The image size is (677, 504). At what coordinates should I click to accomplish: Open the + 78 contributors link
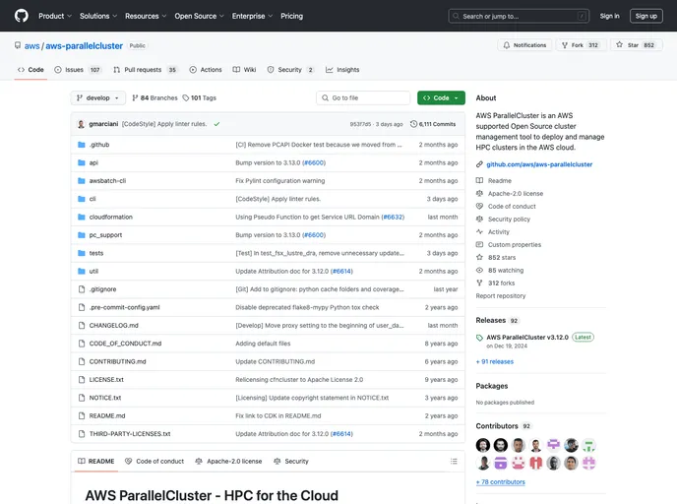point(501,482)
